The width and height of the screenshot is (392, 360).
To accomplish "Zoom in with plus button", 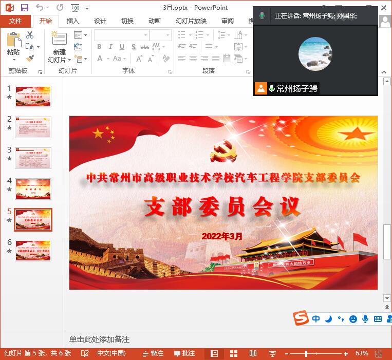I will tap(346, 354).
